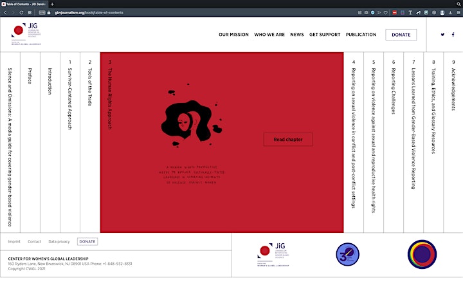The height and width of the screenshot is (285, 463).
Task: Open the profile avatar icon
Action: (442, 13)
